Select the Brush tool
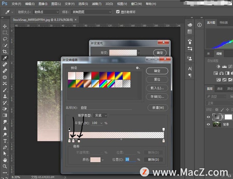This screenshot has height=179, width=233. tap(5, 90)
